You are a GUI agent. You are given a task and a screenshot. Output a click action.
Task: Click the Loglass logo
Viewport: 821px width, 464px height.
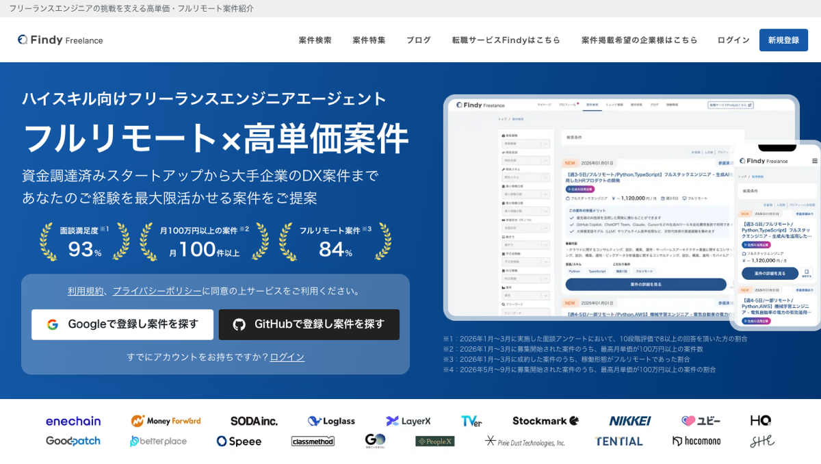(331, 421)
